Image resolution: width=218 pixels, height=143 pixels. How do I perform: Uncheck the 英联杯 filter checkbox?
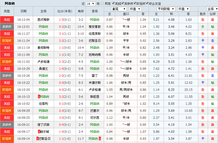pos(123,3)
